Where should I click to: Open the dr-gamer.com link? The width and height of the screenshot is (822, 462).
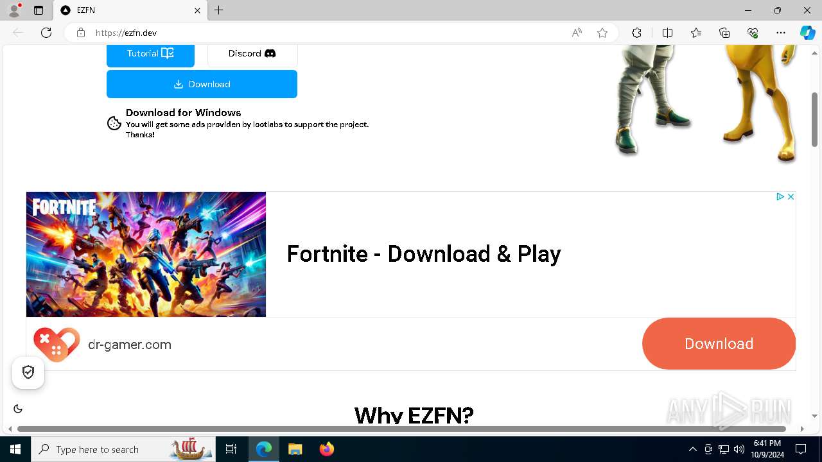tap(130, 345)
